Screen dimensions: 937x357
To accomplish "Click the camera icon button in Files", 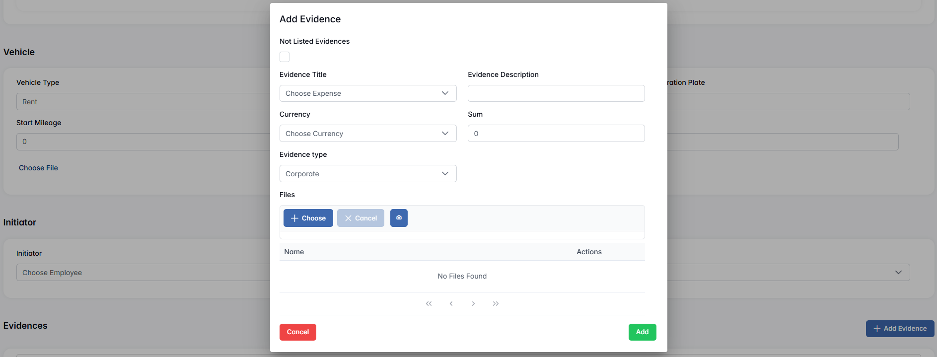I will (x=399, y=218).
